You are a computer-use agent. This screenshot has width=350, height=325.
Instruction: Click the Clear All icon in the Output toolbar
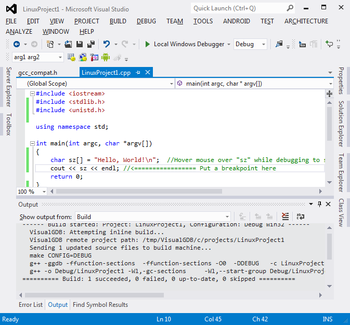tap(286, 216)
